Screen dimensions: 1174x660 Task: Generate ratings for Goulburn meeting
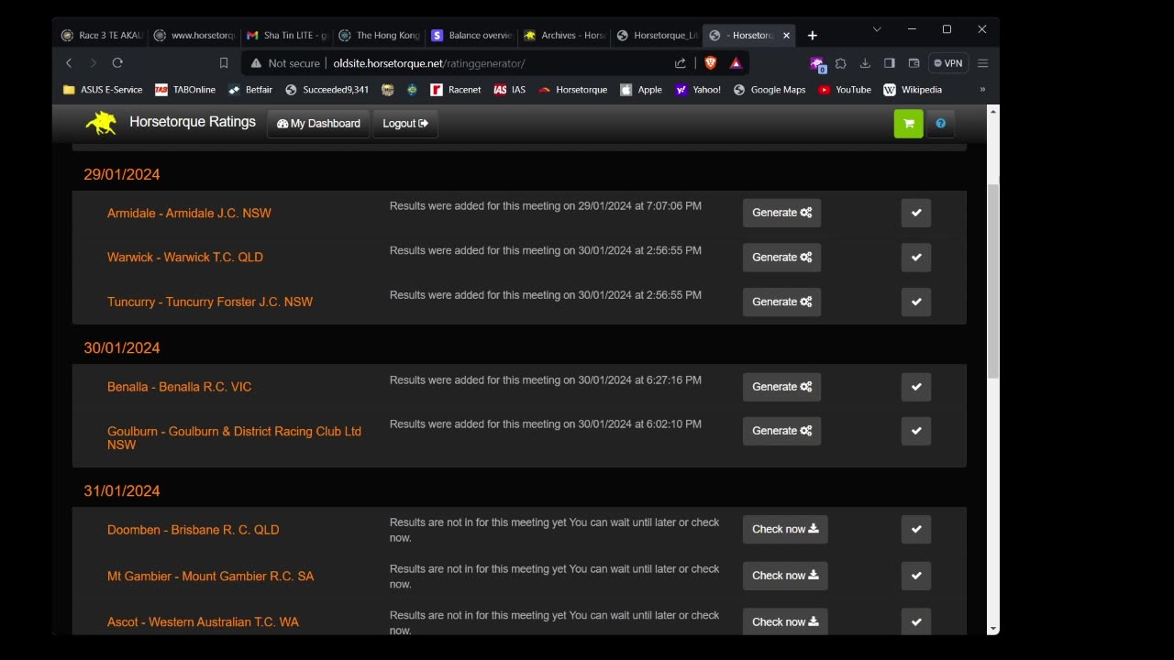tap(781, 431)
